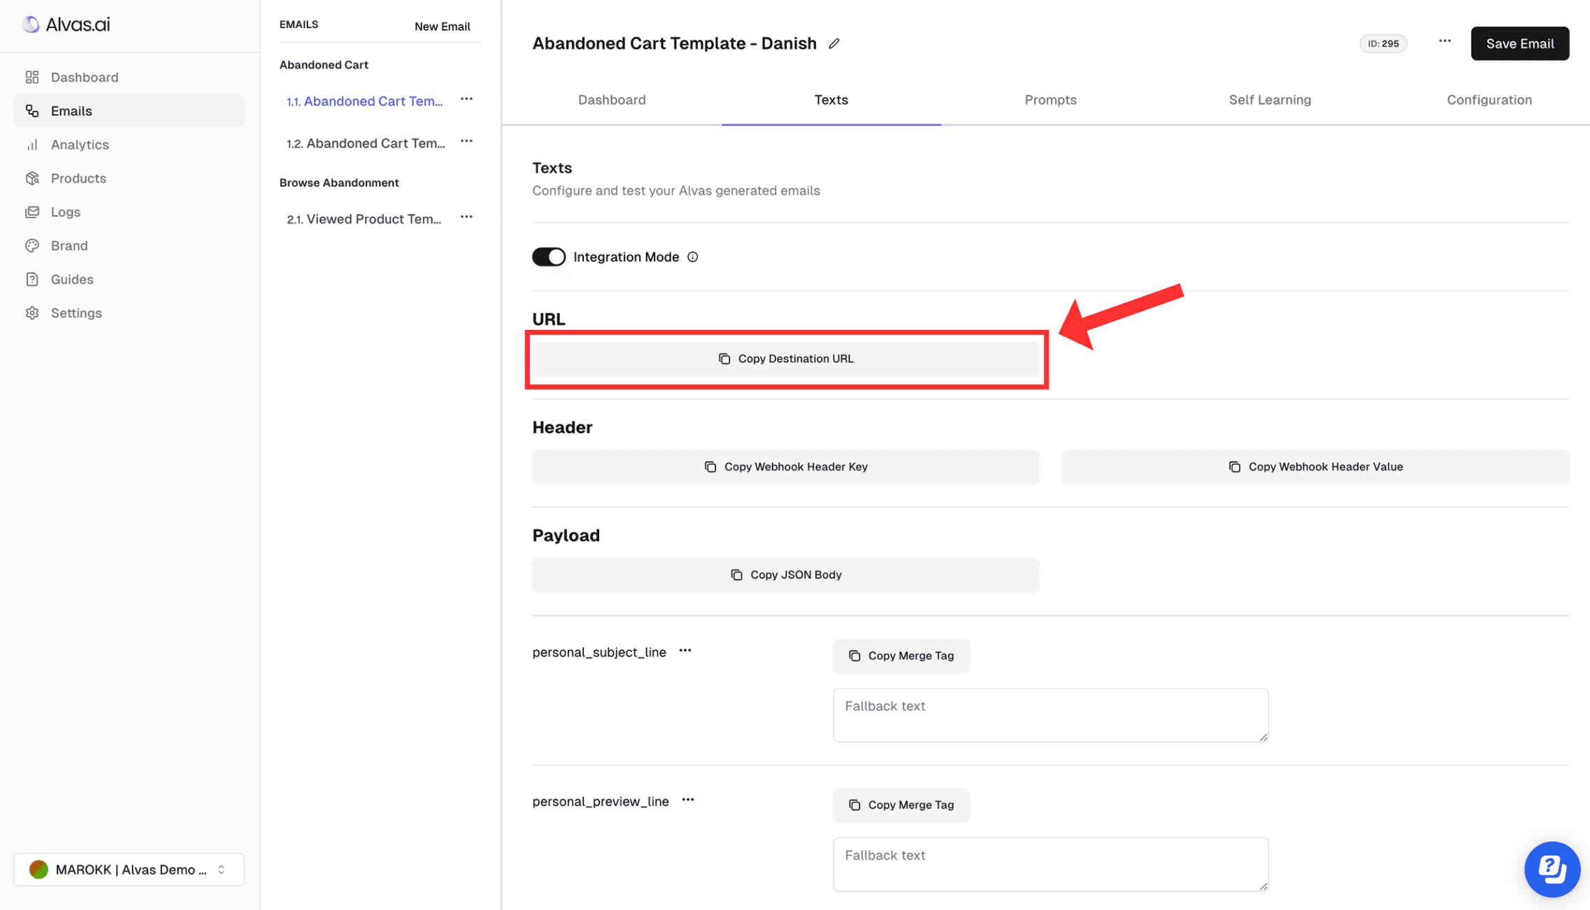1590x910 pixels.
Task: Click fallback text field for personal_preview_line
Action: [1050, 864]
